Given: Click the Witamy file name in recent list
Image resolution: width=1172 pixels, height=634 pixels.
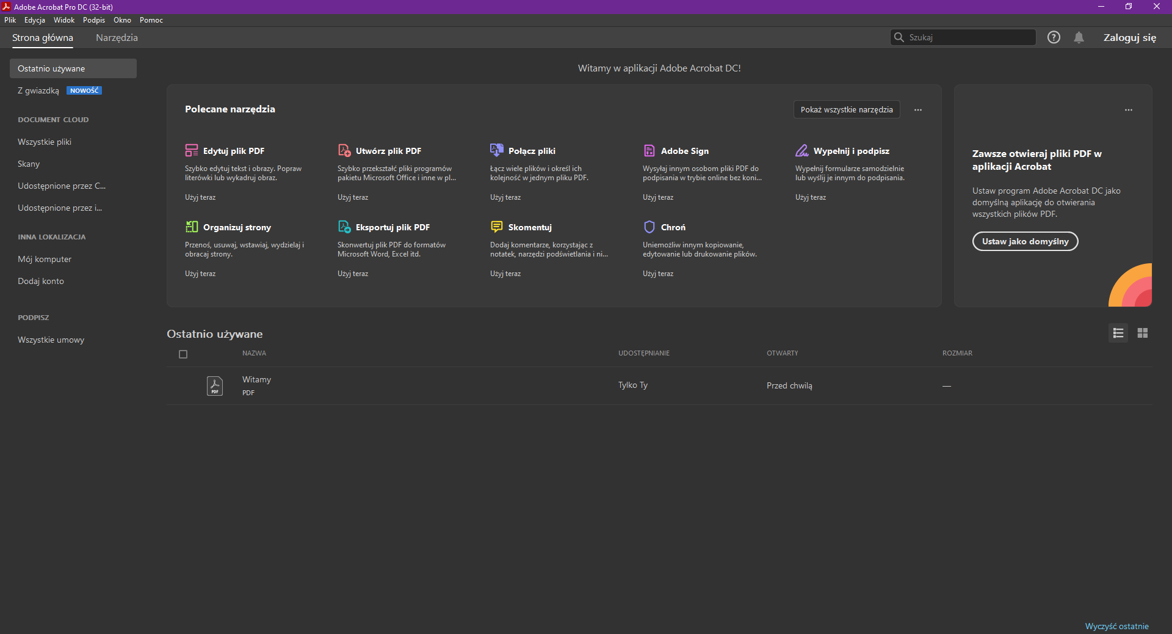Looking at the screenshot, I should point(256,379).
